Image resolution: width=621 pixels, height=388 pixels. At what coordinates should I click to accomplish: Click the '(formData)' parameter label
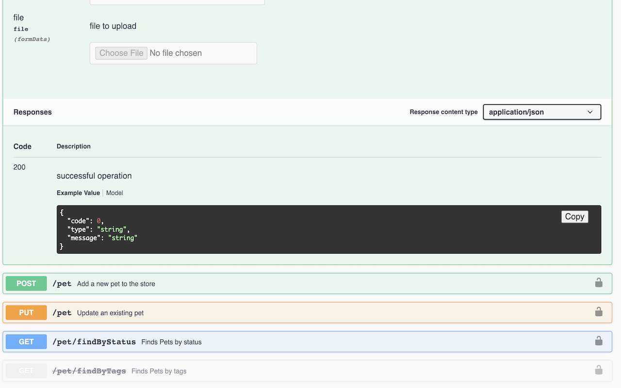click(x=32, y=39)
